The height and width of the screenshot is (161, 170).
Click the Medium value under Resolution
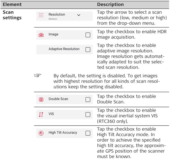[x=53, y=19]
